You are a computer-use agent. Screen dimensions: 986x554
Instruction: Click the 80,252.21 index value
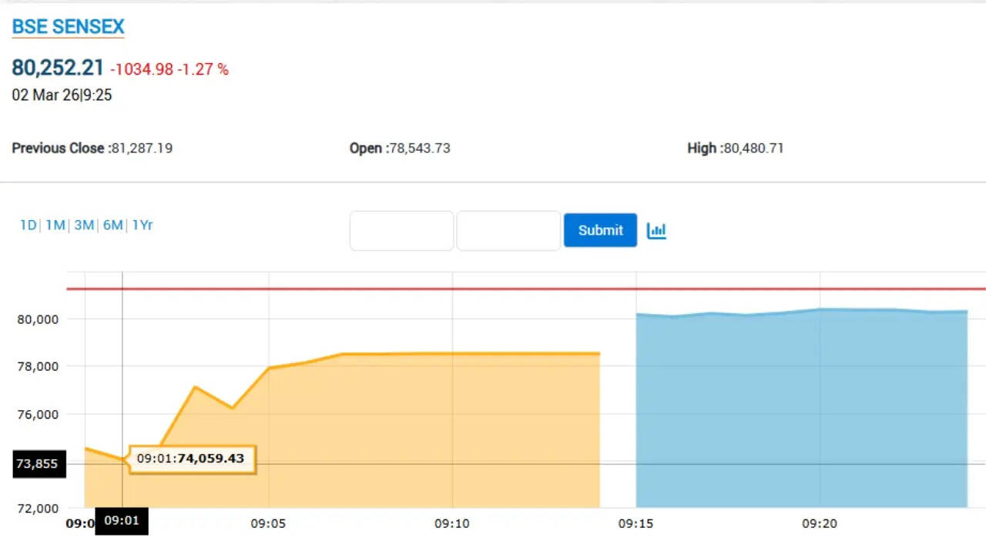coord(58,68)
